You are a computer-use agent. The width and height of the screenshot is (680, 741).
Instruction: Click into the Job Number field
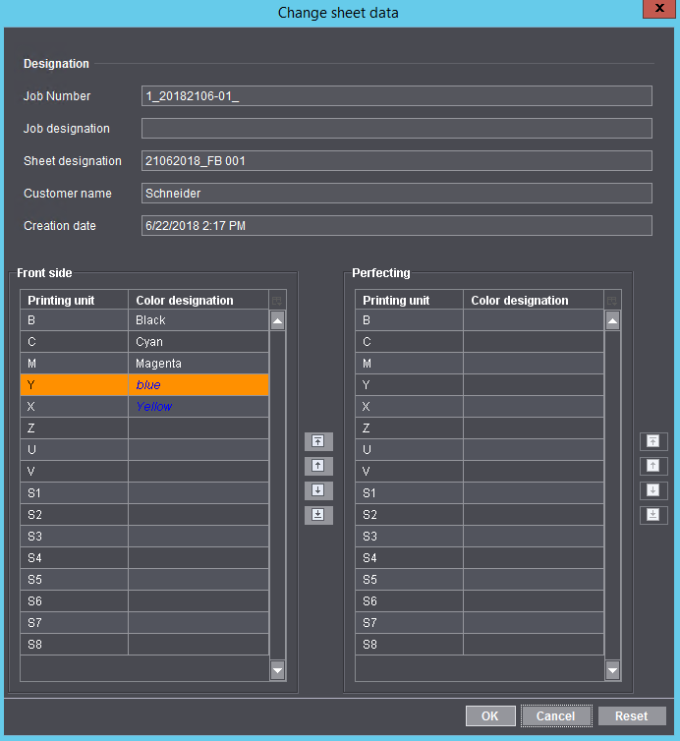tap(396, 96)
